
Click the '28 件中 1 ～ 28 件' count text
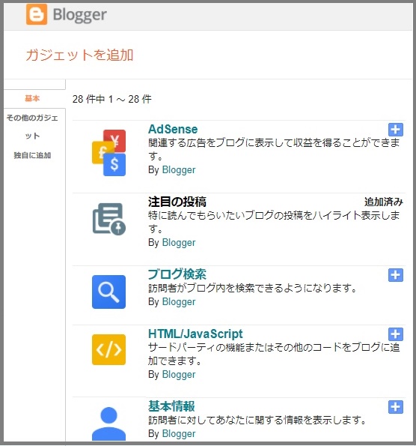112,99
